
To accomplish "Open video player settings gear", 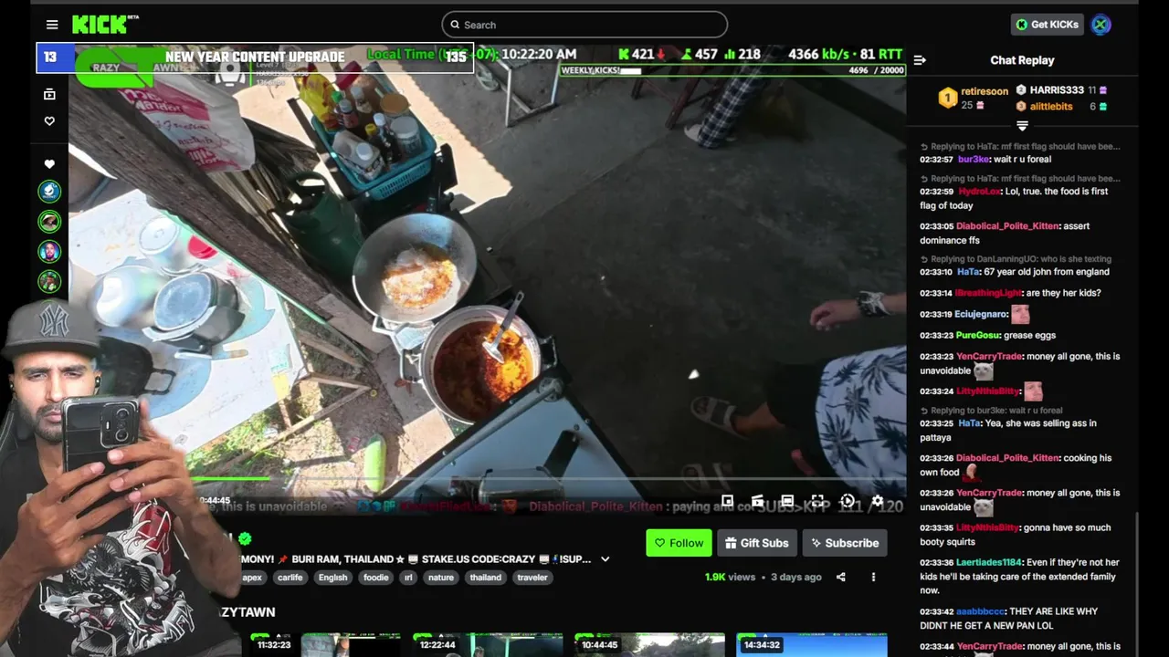I will [878, 501].
